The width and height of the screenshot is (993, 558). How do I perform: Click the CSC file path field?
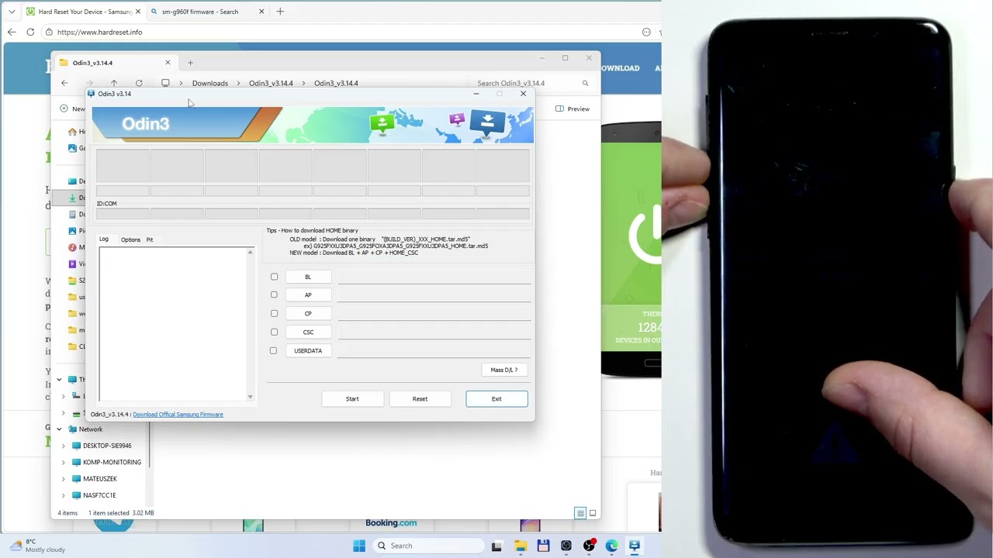click(434, 332)
